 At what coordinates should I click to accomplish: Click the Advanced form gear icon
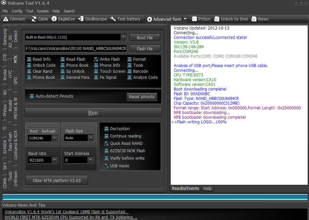click(149, 19)
